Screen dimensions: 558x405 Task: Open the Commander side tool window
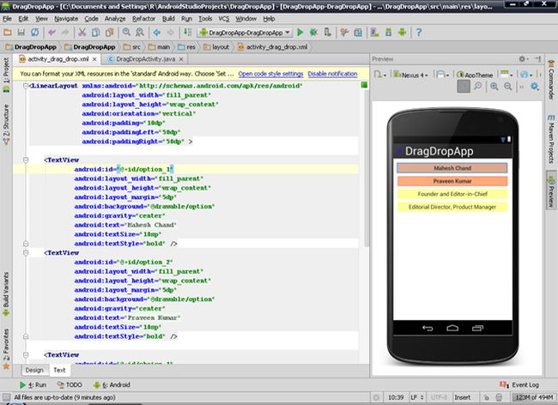[550, 83]
